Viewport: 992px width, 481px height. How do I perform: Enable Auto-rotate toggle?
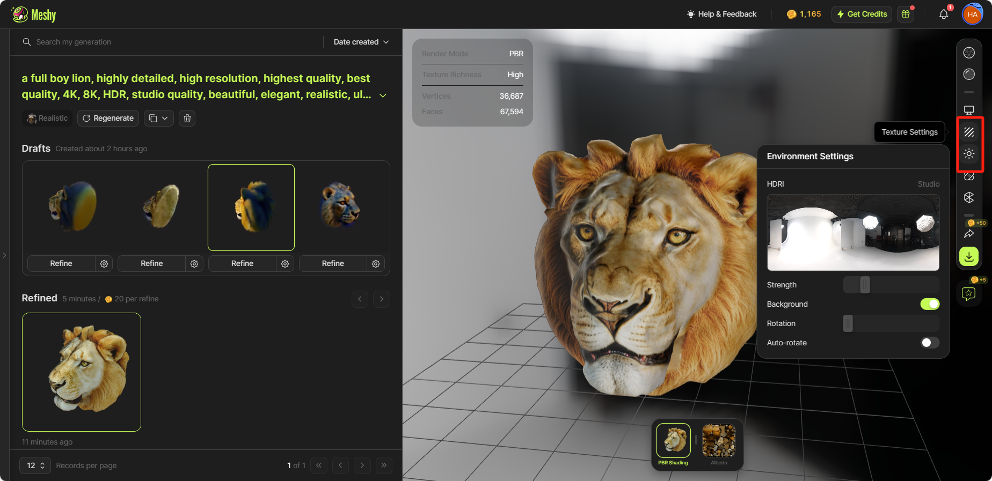[930, 343]
